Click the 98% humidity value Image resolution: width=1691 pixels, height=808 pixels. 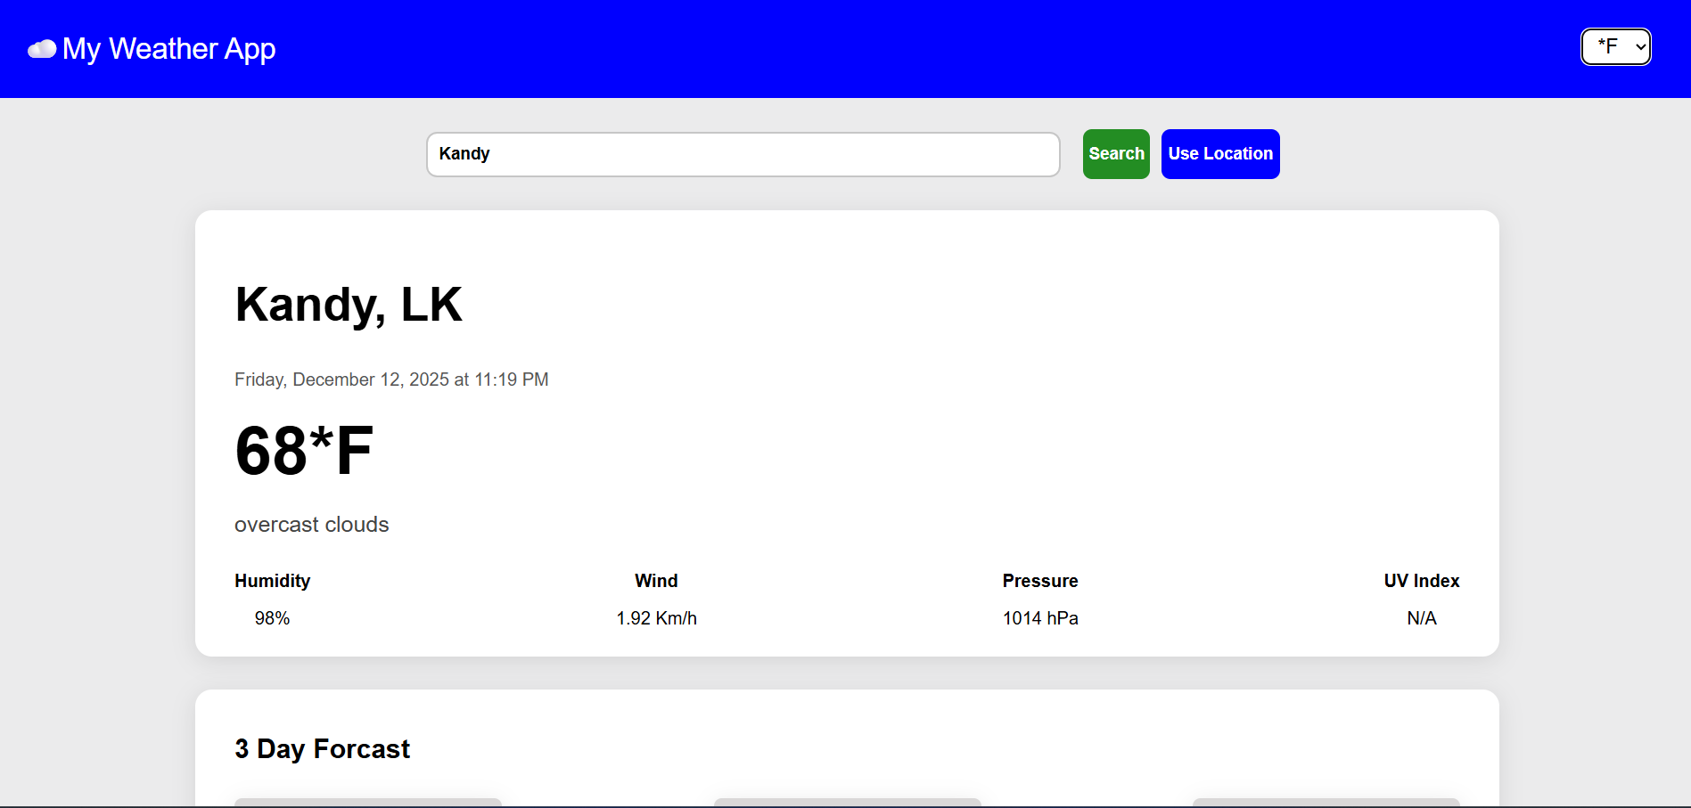272,618
